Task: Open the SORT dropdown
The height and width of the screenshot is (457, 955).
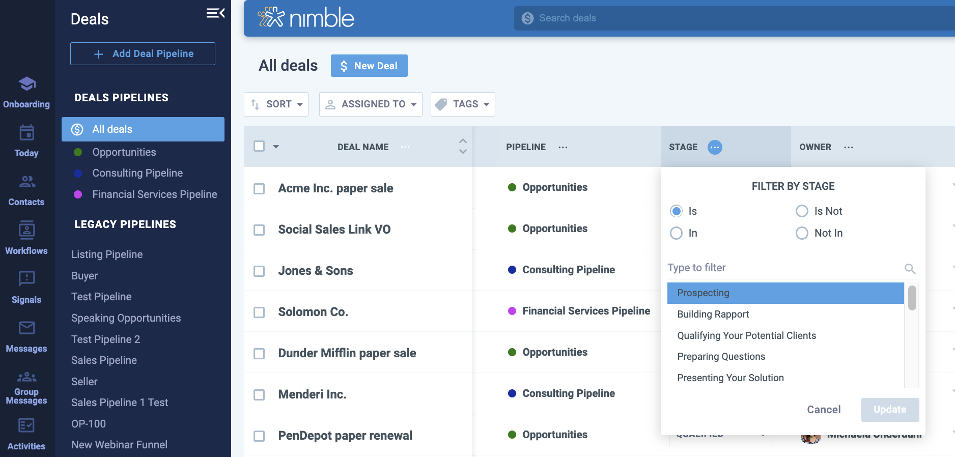Action: point(276,104)
